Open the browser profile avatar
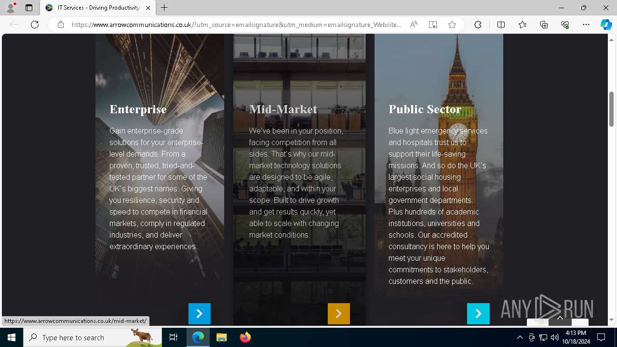Screen dimensions: 617x347 [11, 8]
